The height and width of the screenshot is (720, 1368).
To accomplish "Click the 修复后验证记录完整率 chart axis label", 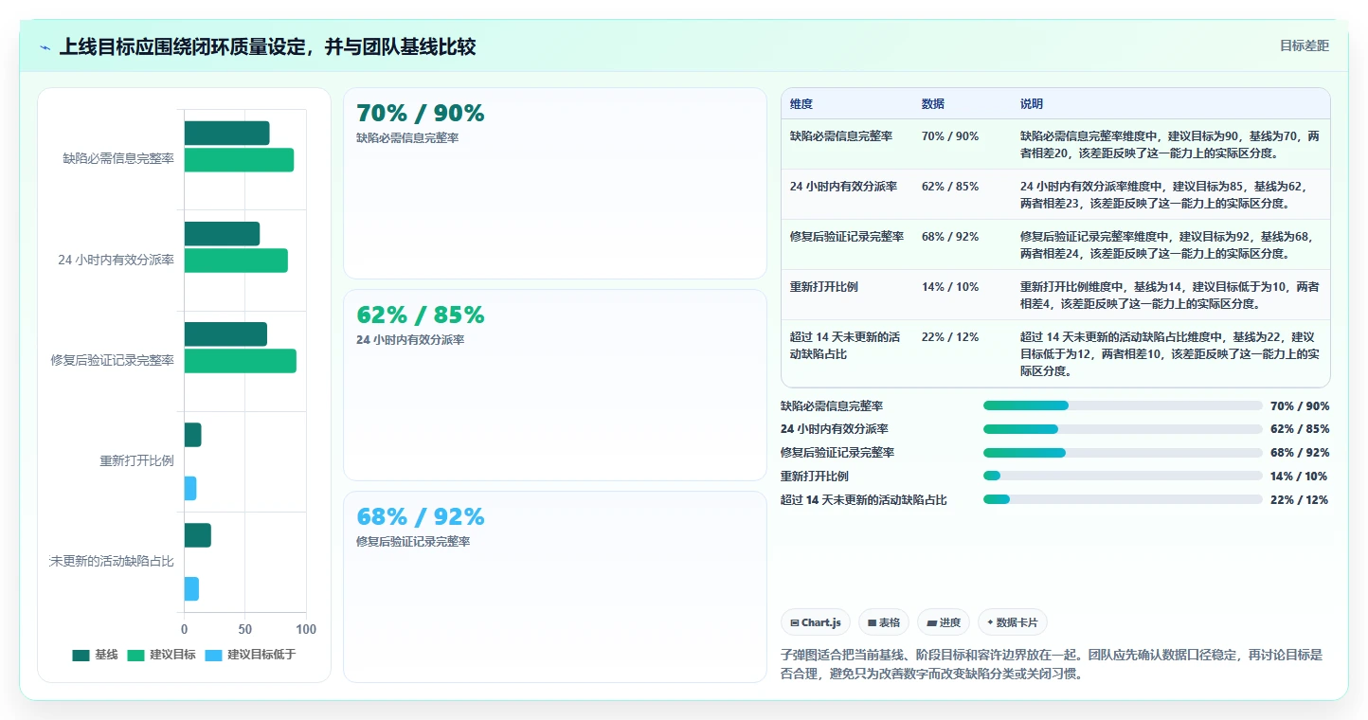I will (113, 360).
